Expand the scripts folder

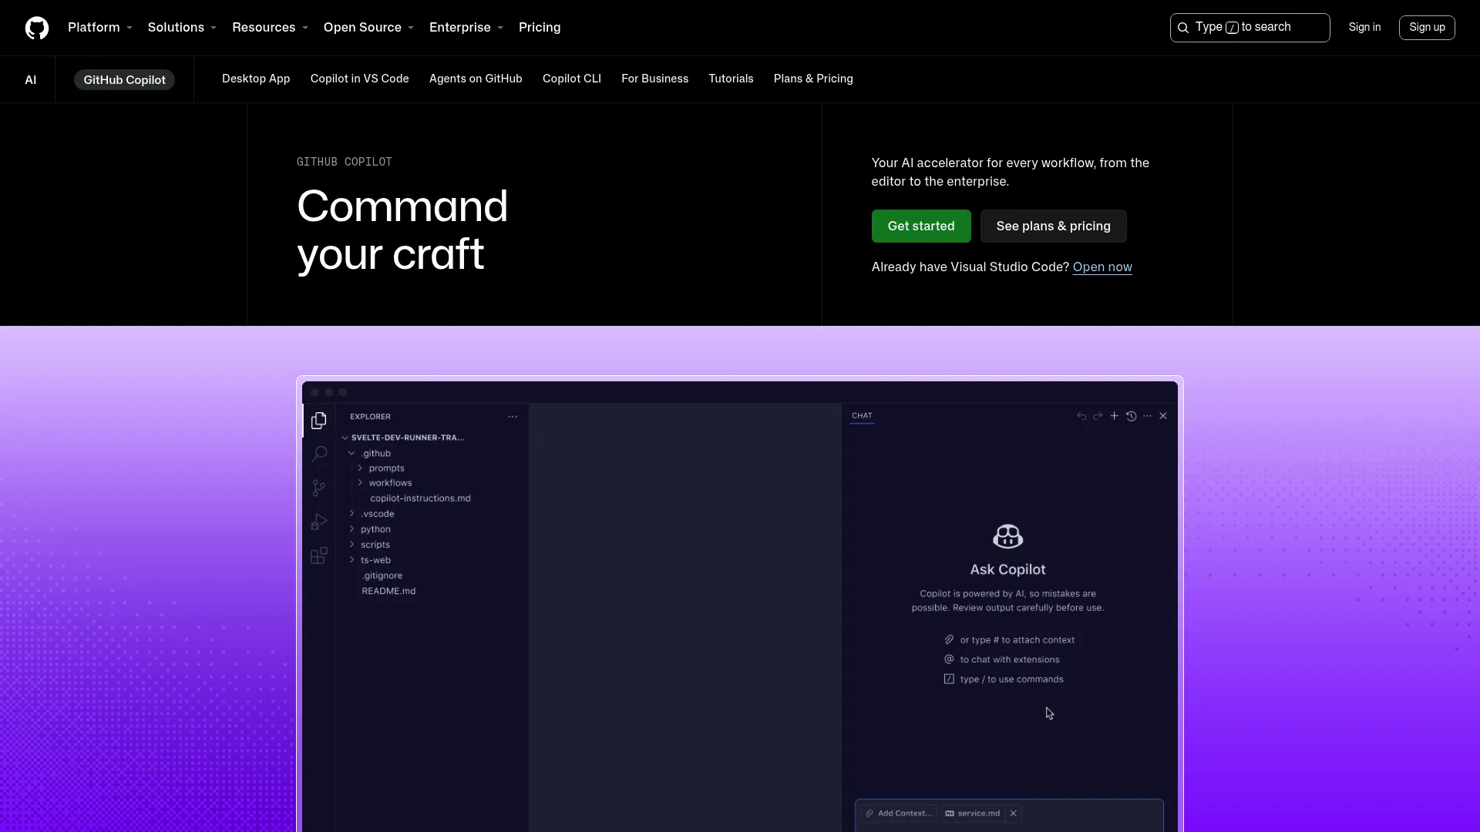(351, 544)
